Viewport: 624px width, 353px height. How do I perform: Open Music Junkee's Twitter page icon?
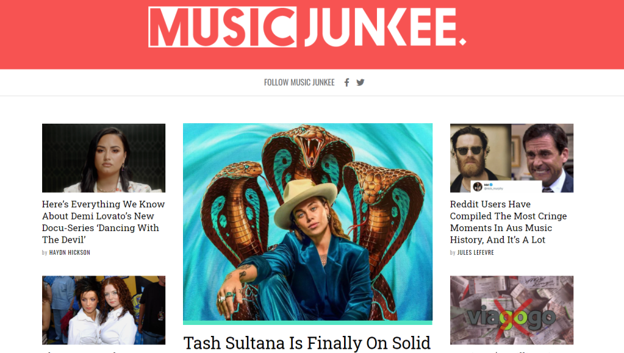coord(360,82)
